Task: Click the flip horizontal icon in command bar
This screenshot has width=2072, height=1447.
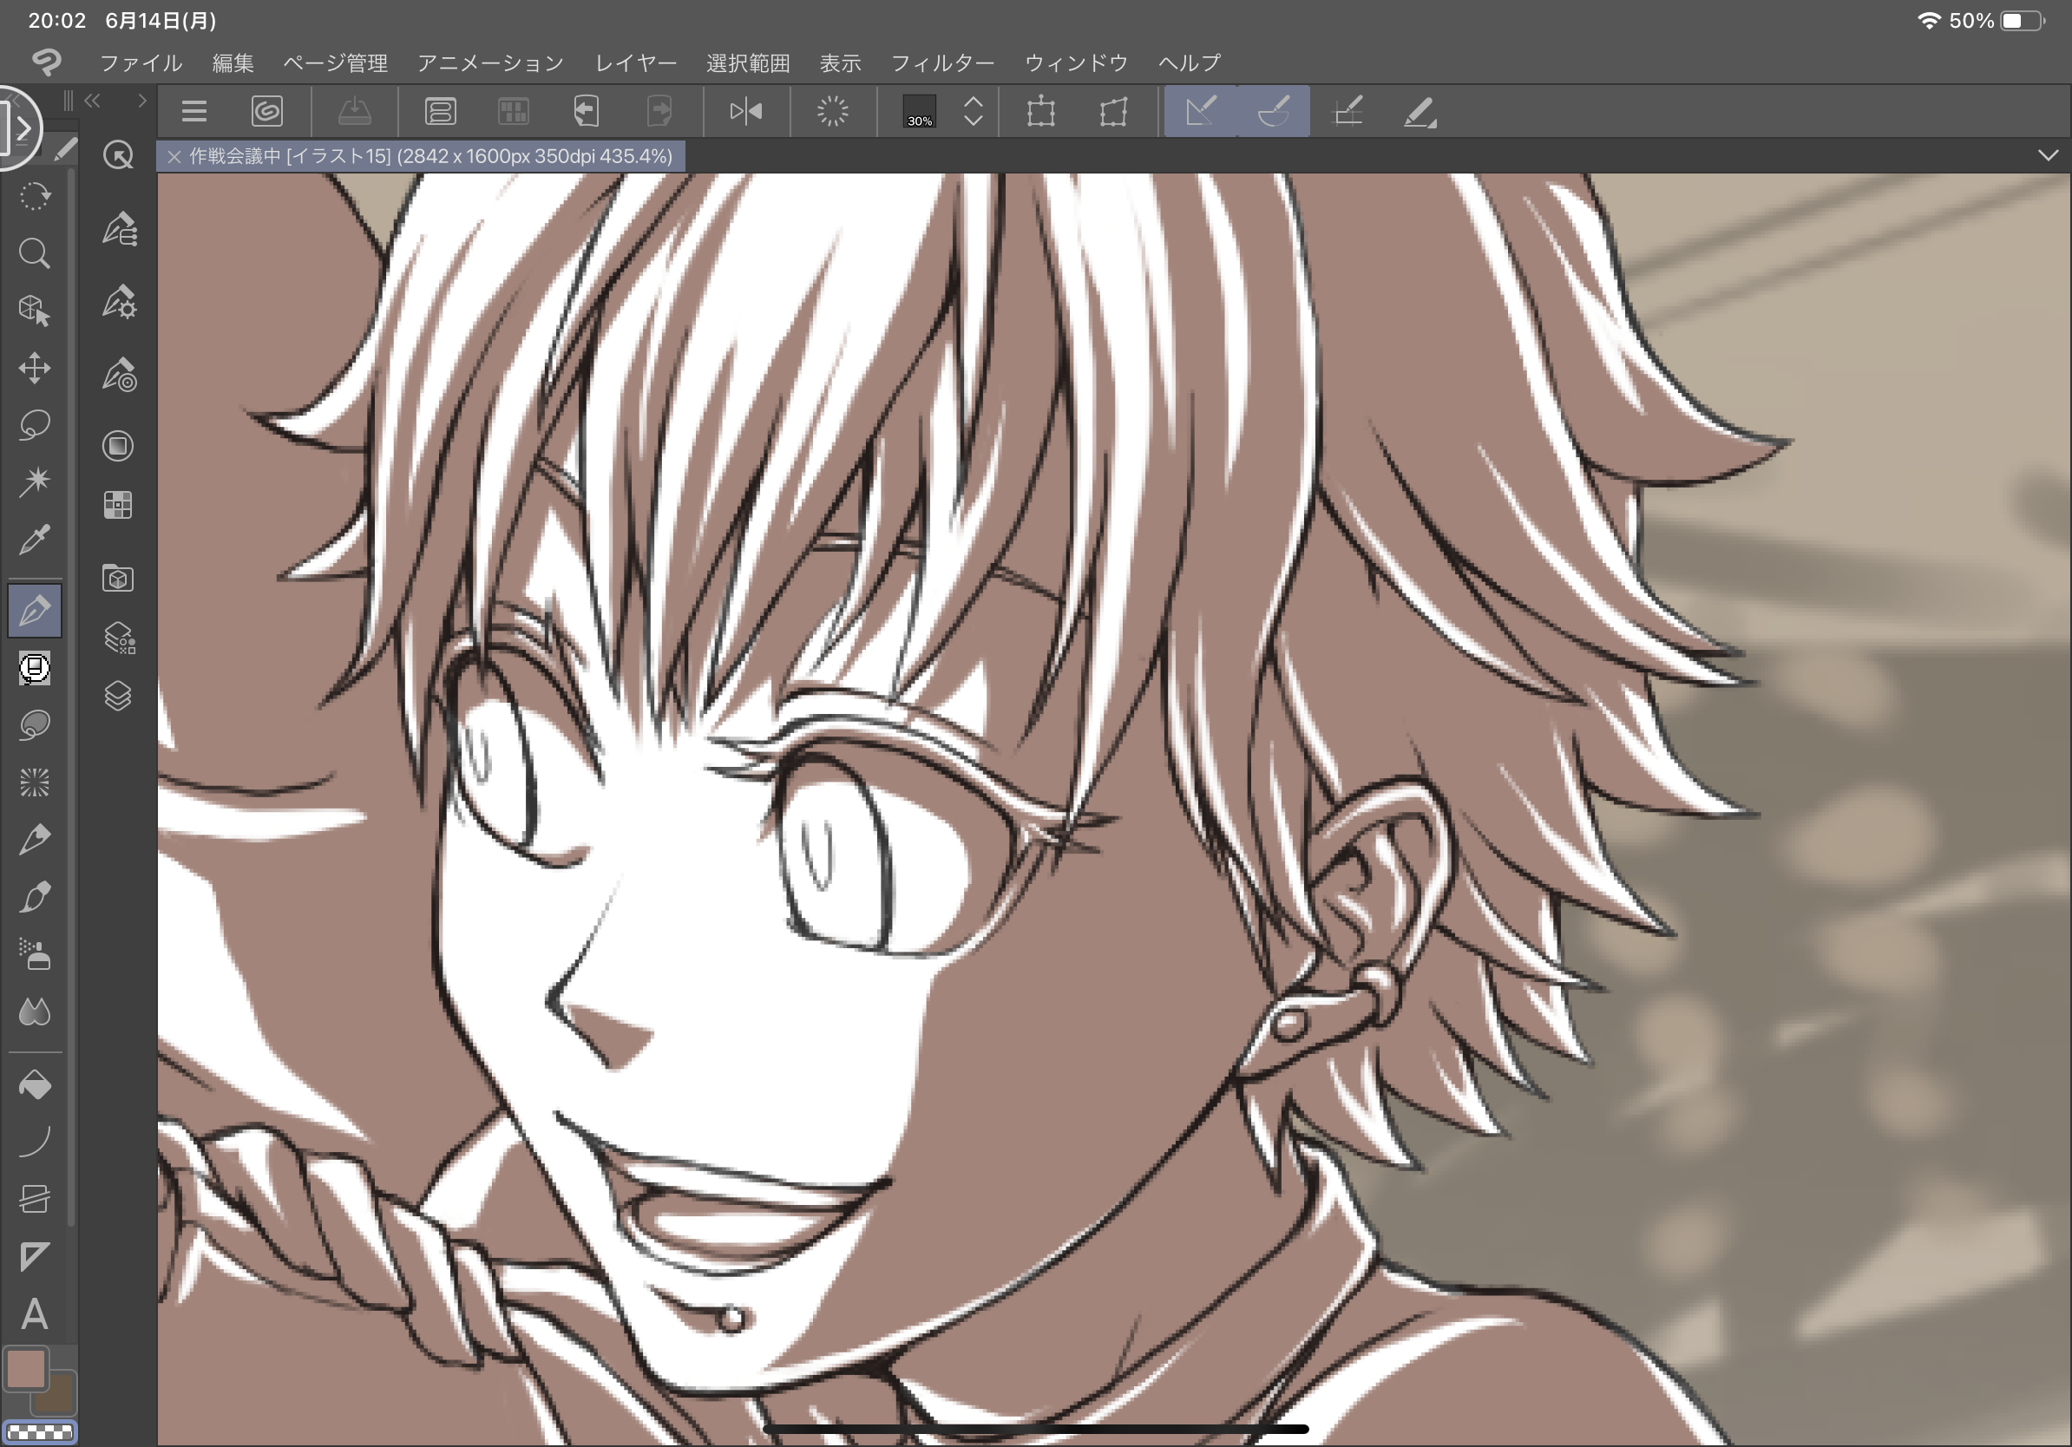Action: [x=745, y=112]
